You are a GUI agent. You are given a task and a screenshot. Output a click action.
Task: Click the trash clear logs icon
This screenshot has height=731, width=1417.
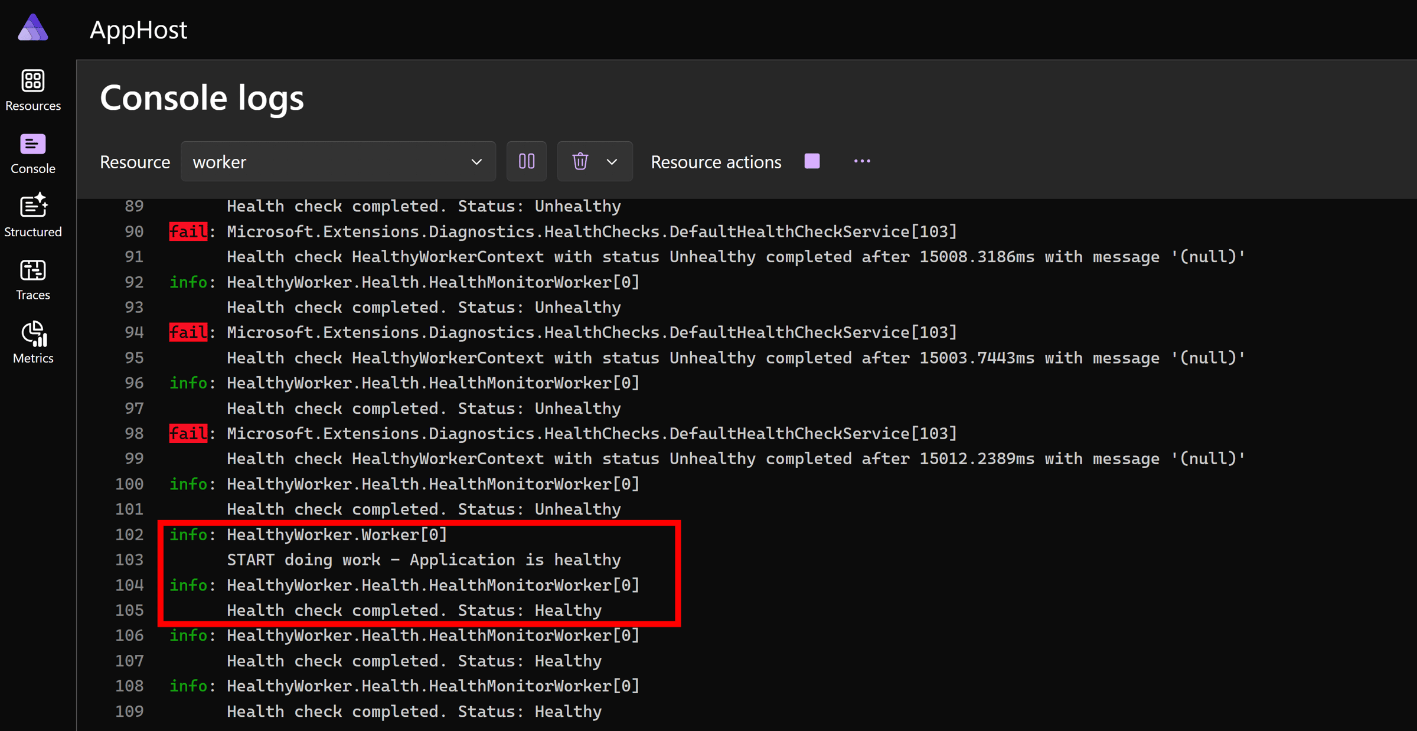pyautogui.click(x=580, y=161)
